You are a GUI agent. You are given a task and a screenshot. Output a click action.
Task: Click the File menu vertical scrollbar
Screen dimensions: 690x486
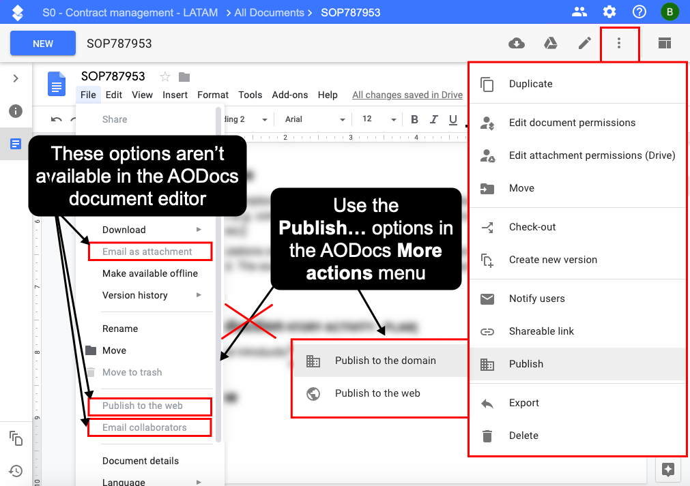[x=218, y=275]
